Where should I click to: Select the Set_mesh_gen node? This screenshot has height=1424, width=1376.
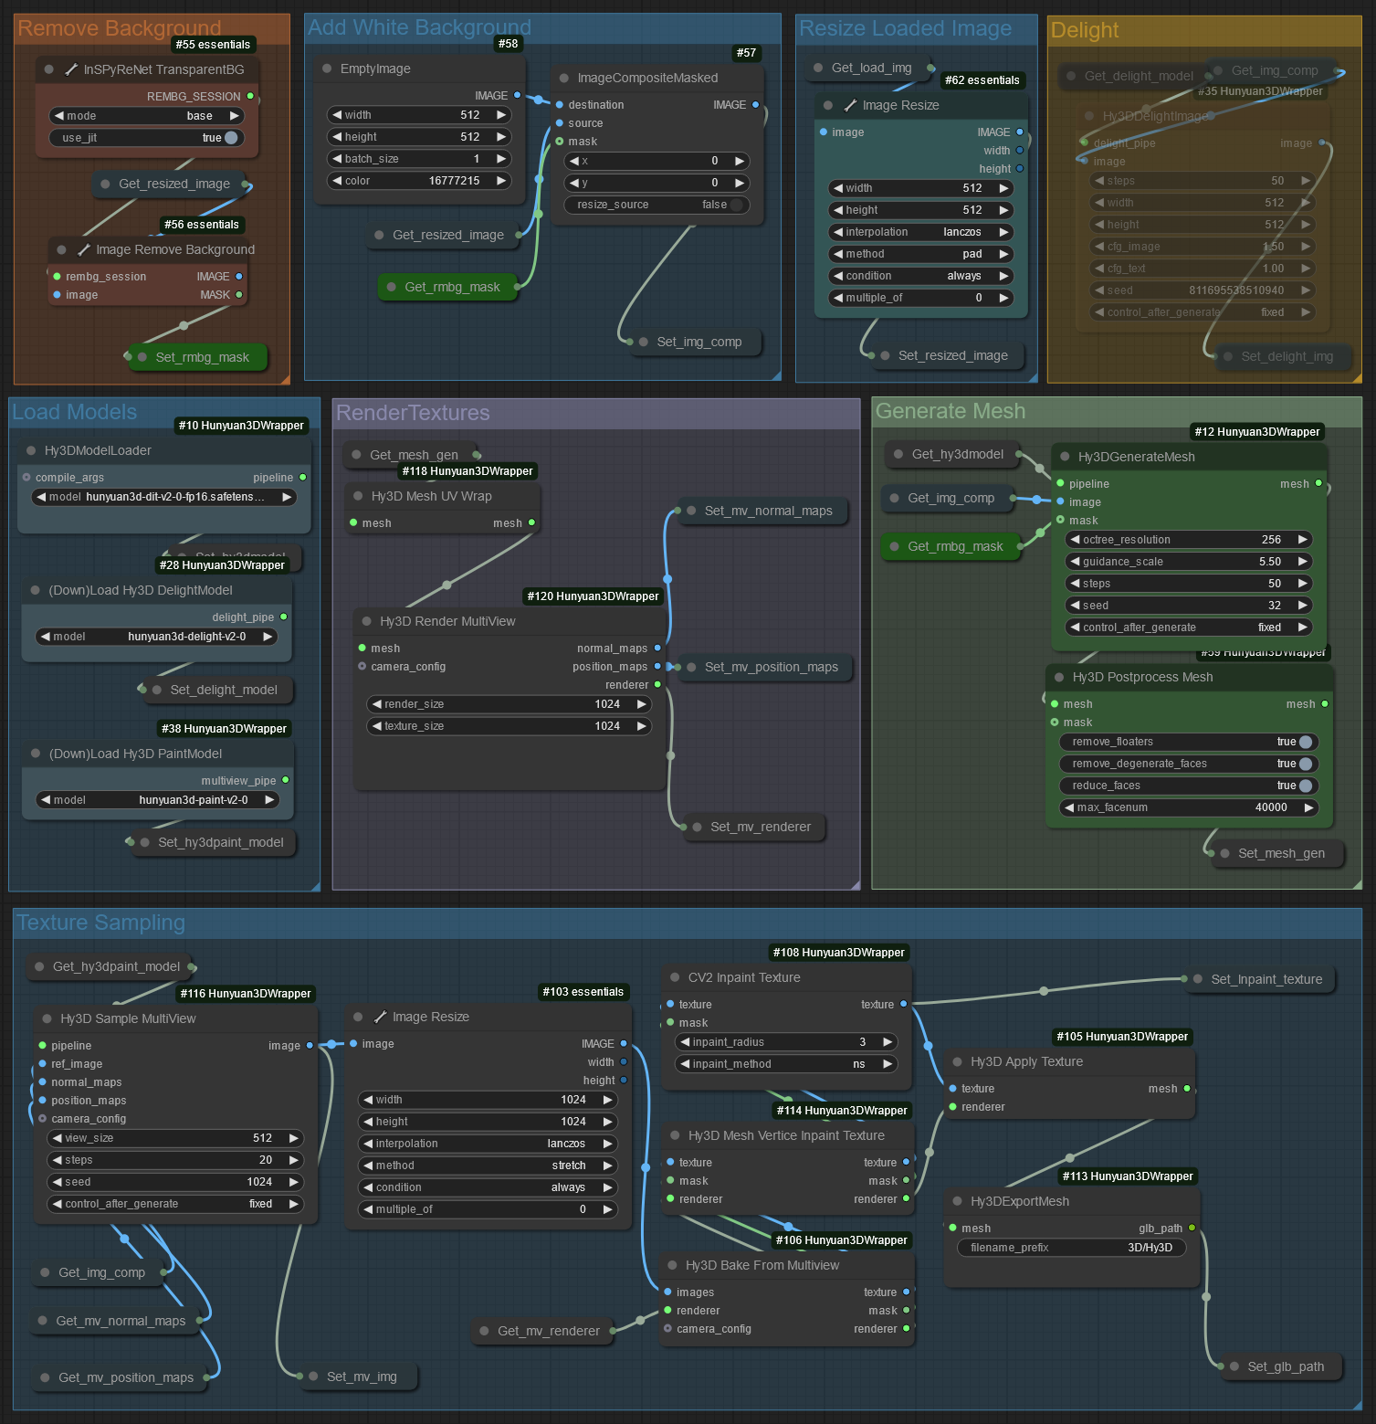pos(1278,853)
